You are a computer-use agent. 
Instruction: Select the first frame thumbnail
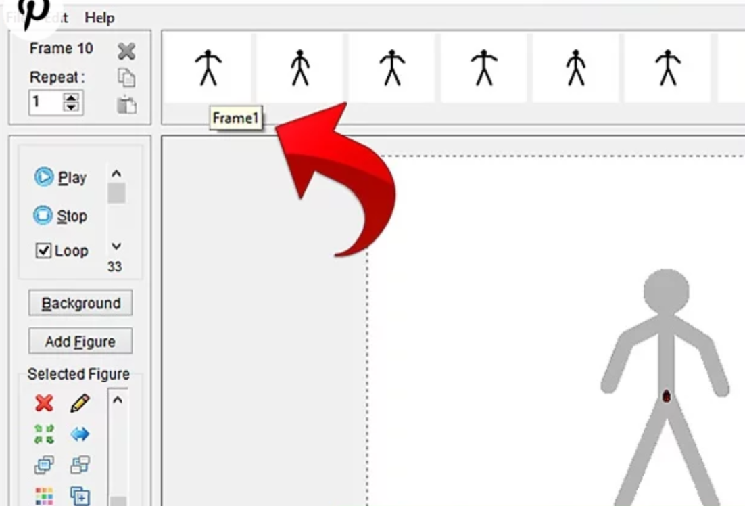208,68
